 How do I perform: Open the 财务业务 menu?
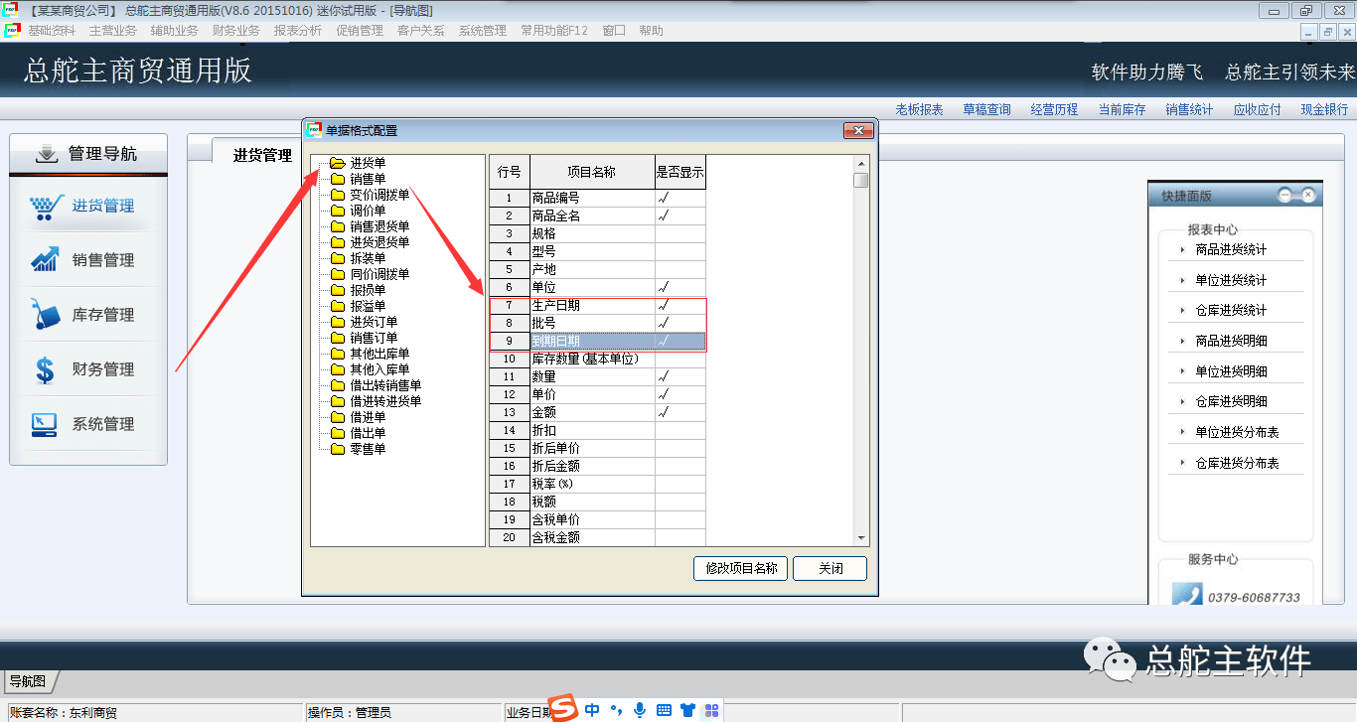(236, 31)
